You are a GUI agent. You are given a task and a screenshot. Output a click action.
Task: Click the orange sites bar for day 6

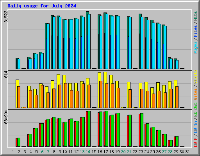click(x=42, y=97)
